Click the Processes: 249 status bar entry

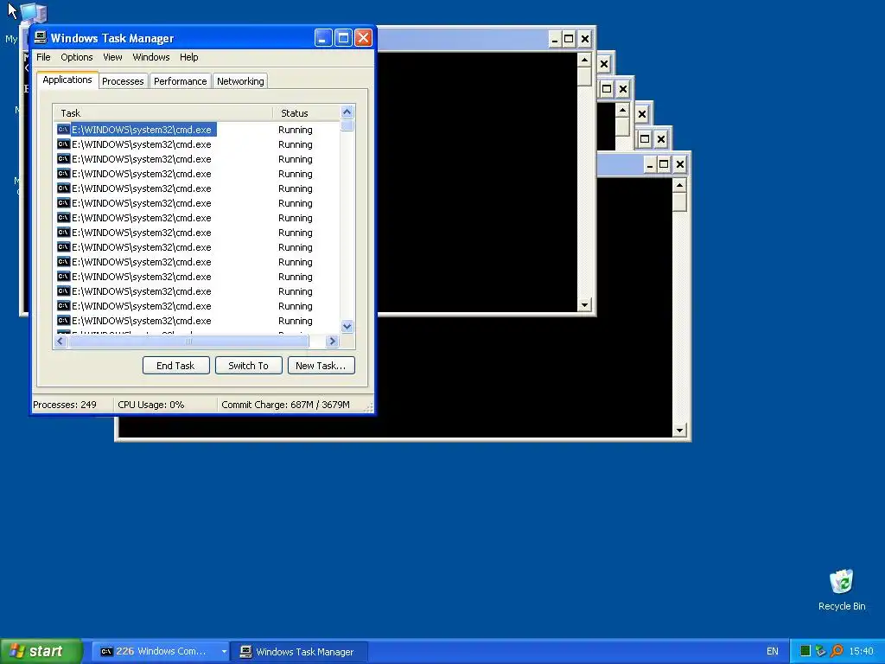point(65,405)
